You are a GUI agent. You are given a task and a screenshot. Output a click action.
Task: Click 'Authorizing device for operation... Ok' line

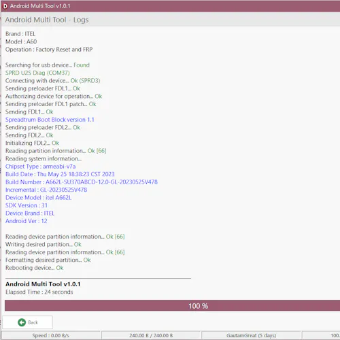point(54,97)
